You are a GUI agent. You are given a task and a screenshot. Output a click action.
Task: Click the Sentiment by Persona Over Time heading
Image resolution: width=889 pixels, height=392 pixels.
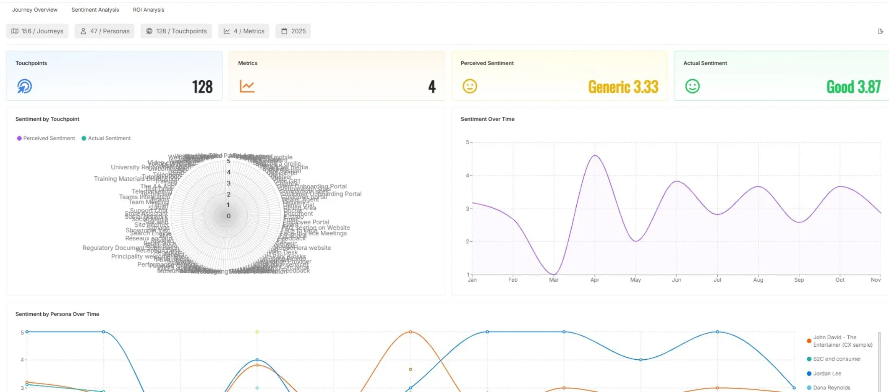click(57, 314)
